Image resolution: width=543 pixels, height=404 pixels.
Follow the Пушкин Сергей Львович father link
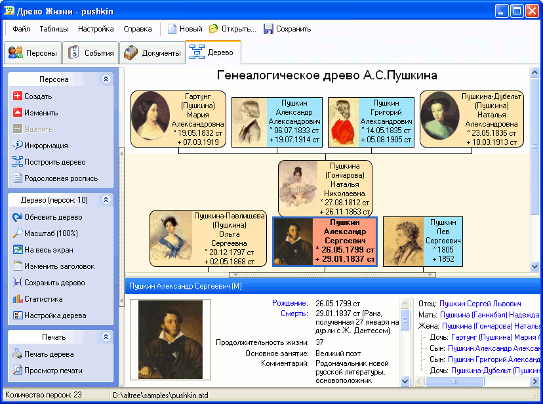480,304
